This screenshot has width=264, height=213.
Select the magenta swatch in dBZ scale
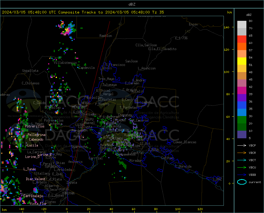[x=242, y=91]
